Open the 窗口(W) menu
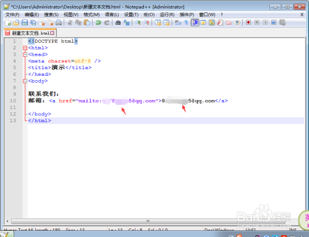 tap(207, 15)
